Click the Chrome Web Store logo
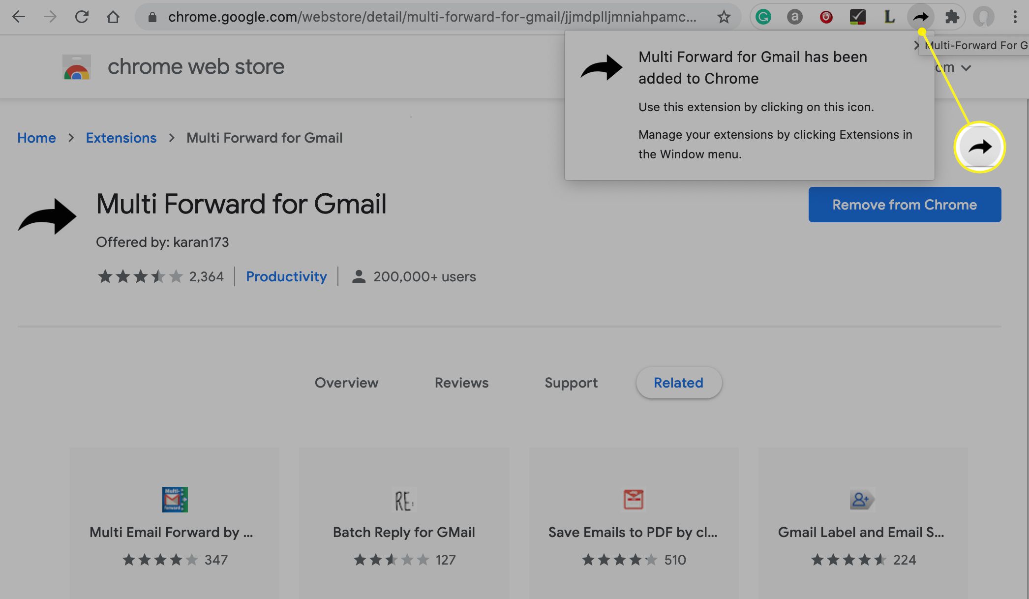The height and width of the screenshot is (599, 1029). pyautogui.click(x=77, y=67)
